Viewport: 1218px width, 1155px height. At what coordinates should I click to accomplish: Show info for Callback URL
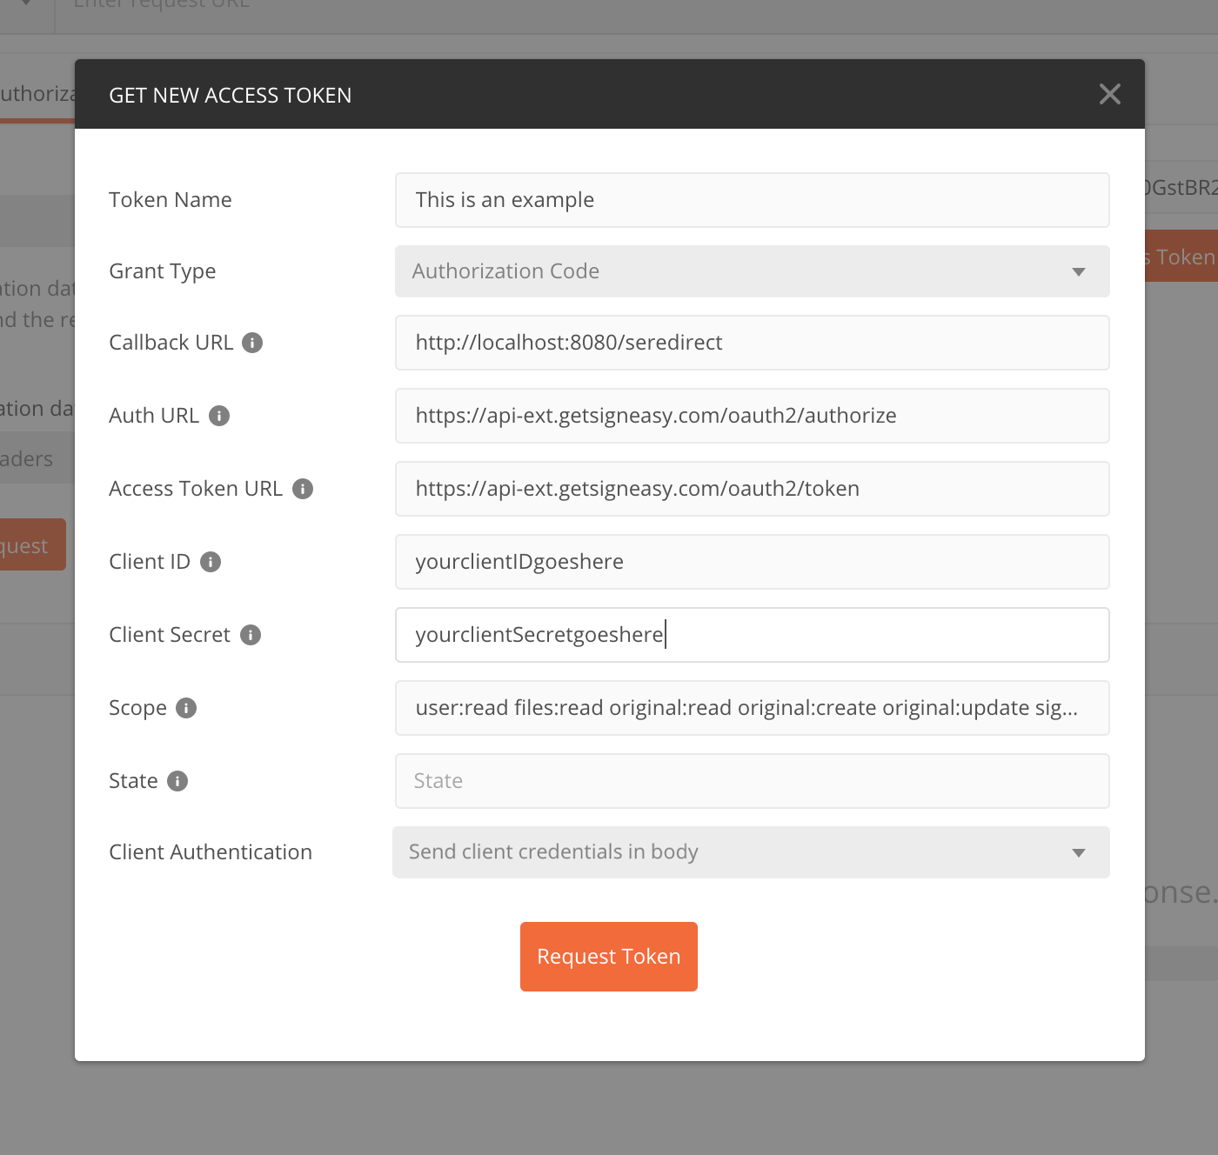[x=252, y=343]
